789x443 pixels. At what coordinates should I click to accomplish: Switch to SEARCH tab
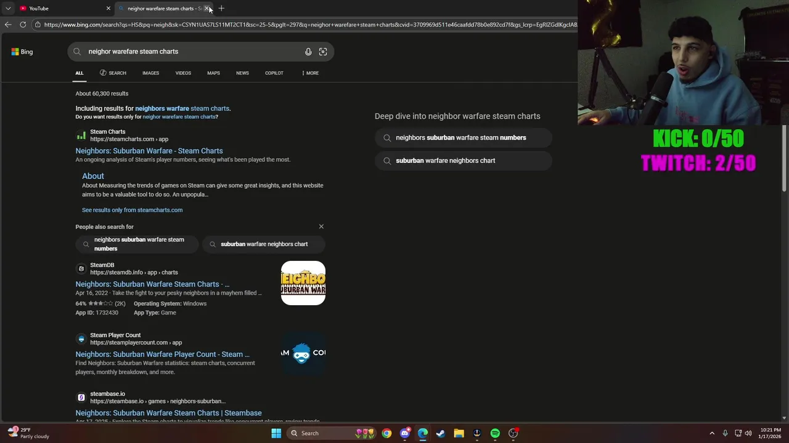[x=113, y=73]
